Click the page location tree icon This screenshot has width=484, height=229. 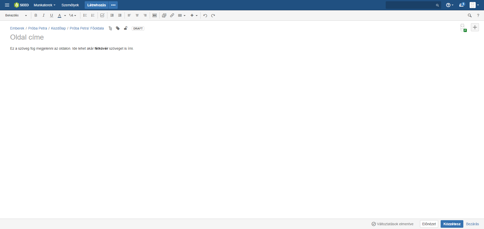(x=110, y=28)
